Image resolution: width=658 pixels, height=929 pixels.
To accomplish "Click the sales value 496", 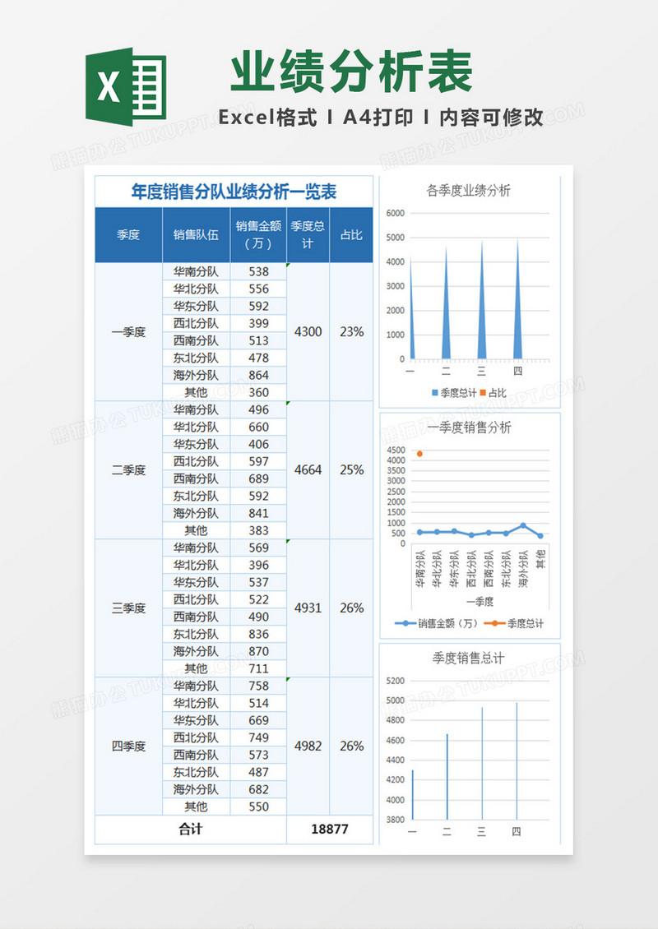I will (258, 410).
